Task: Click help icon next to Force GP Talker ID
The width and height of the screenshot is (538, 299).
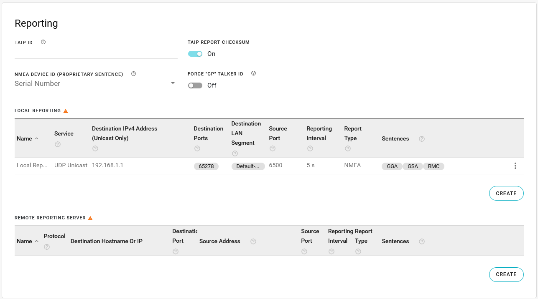Action: (x=253, y=73)
